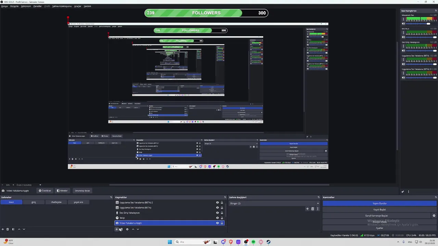Image resolution: width=438 pixels, height=246 pixels.
Task: Open audio mixer advanced settings gear icon
Action: 403,192
